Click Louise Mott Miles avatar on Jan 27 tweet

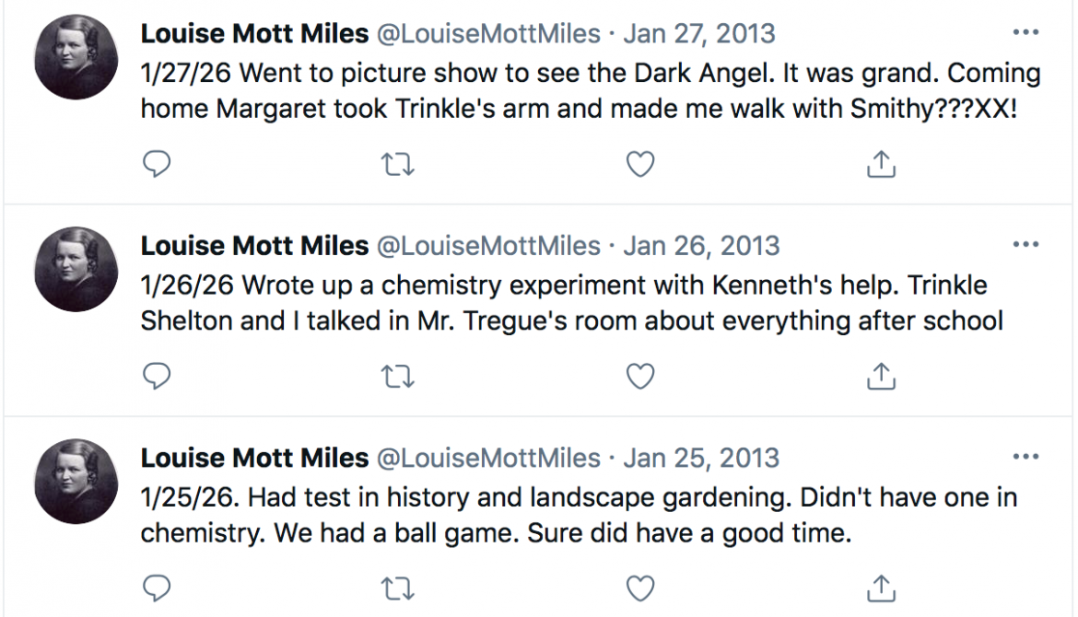[76, 58]
